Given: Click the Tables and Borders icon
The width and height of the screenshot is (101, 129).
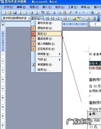Looking at the screenshot, I should [x=98, y=13].
